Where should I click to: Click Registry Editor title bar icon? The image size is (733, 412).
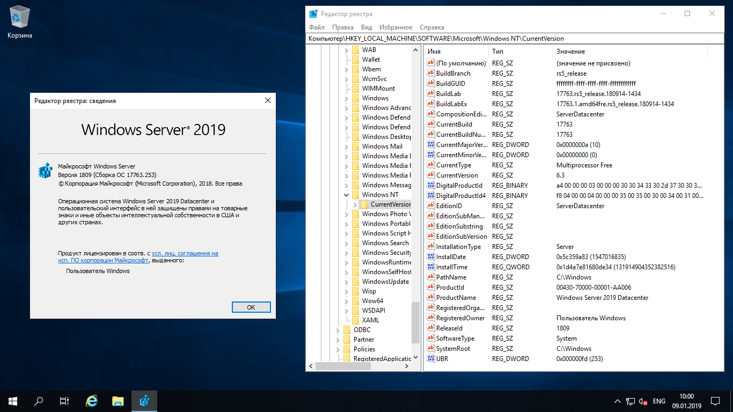point(314,13)
